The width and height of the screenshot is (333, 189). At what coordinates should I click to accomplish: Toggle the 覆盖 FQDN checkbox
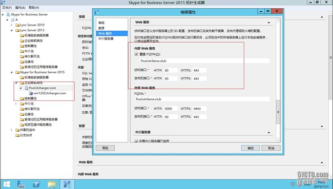[x=136, y=54]
